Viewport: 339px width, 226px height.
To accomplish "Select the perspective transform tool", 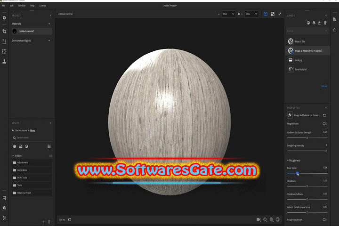I will point(4,41).
